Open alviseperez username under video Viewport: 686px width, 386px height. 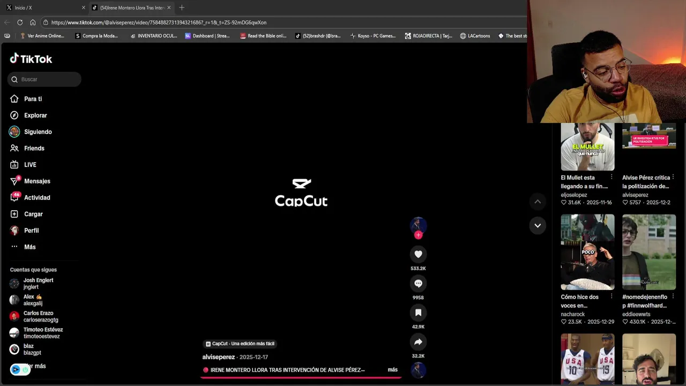pyautogui.click(x=219, y=357)
